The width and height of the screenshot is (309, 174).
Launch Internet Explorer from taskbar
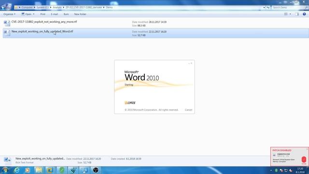tap(16, 170)
